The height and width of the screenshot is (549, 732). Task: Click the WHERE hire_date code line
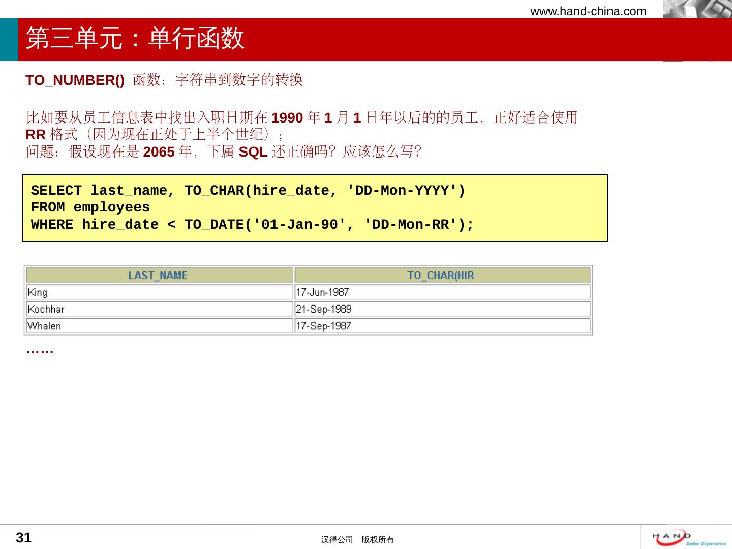click(252, 224)
